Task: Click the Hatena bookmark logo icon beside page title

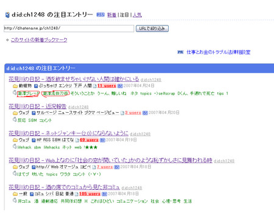Action: click(7, 15)
